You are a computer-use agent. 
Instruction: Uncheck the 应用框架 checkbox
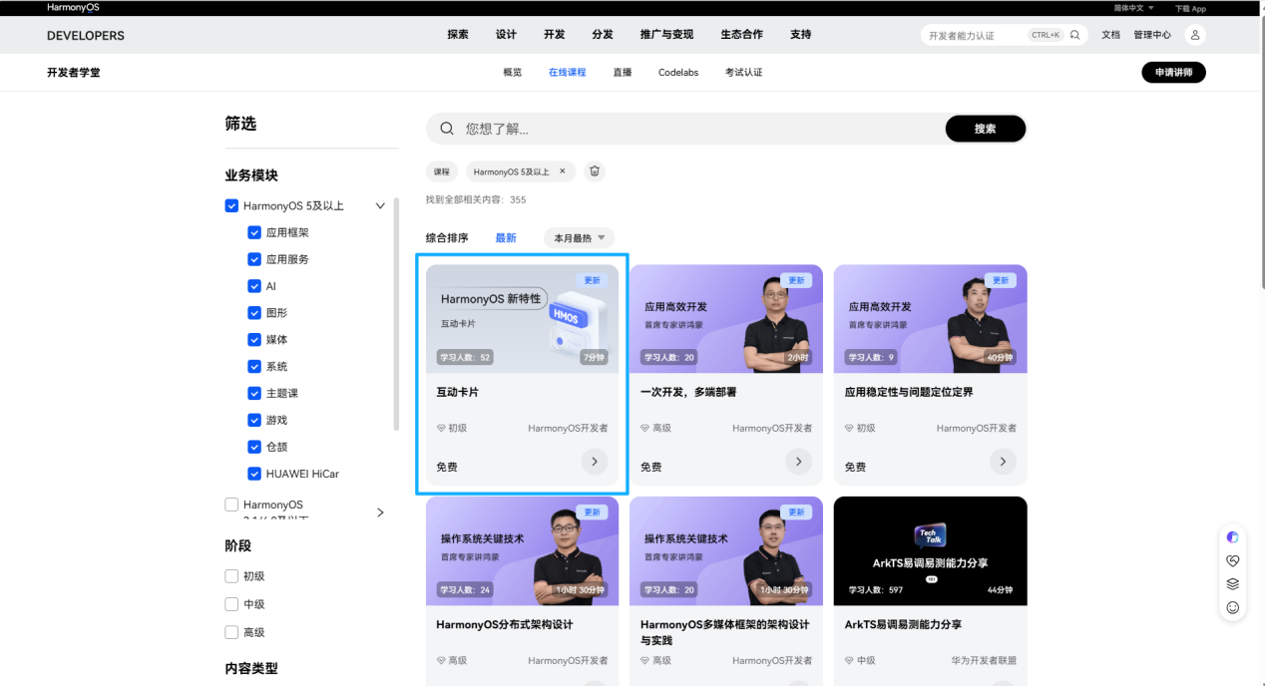[x=254, y=232]
